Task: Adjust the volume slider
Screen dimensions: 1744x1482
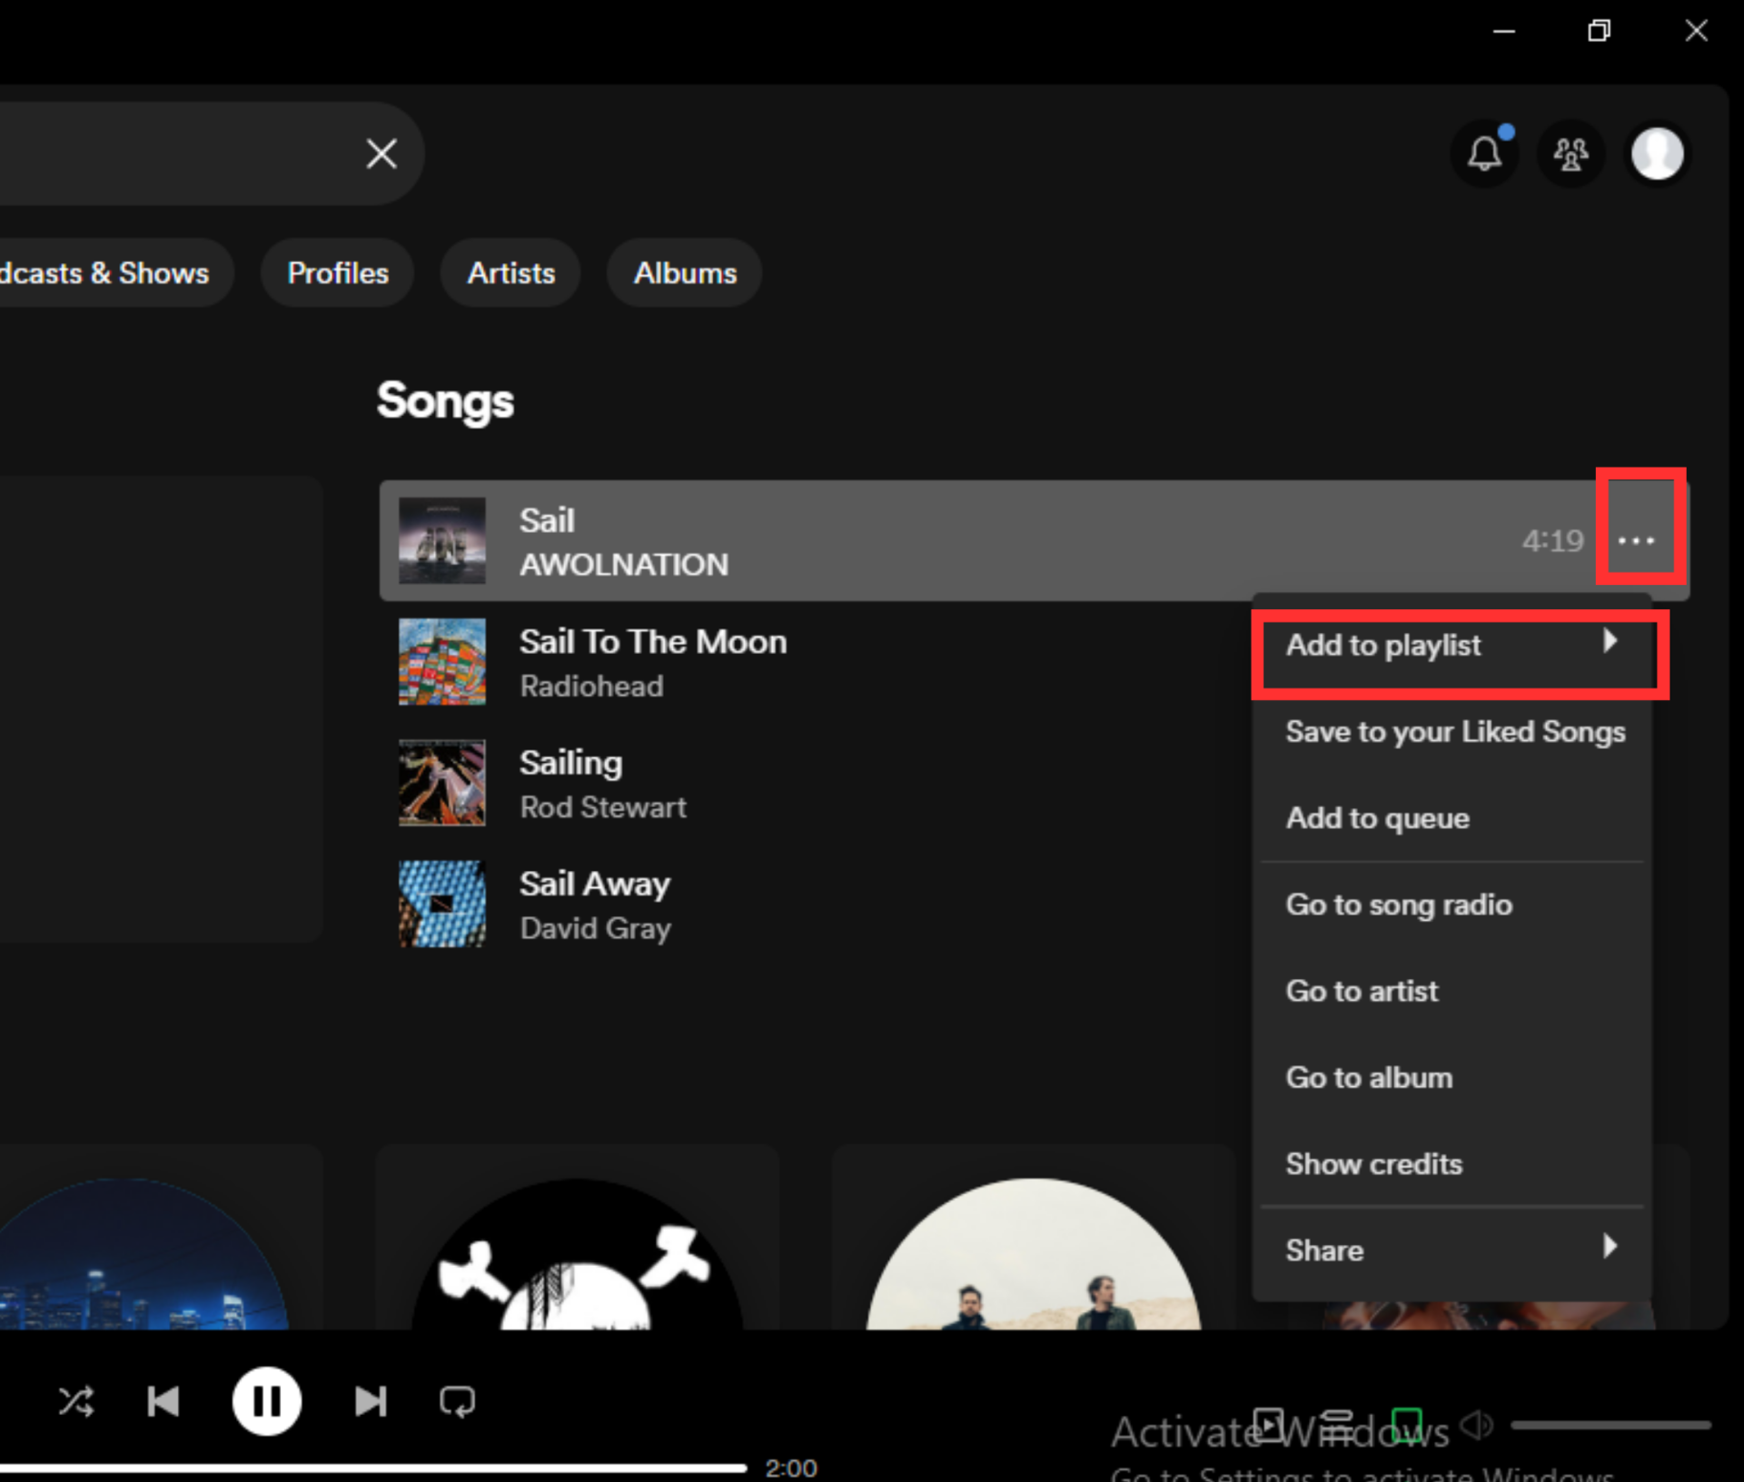Action: point(1610,1426)
